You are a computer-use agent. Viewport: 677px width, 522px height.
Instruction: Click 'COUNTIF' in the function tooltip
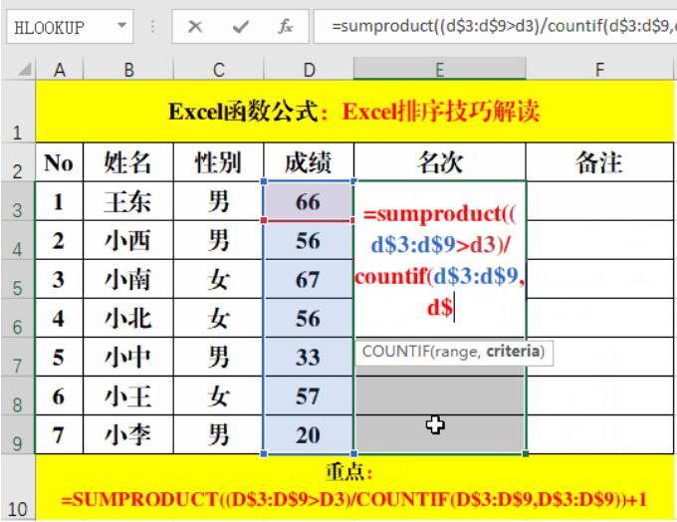click(395, 352)
